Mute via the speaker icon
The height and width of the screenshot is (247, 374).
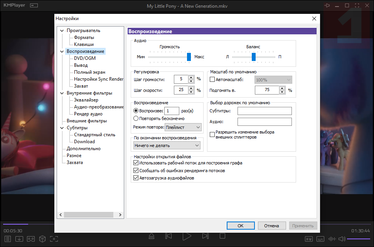[342, 239]
